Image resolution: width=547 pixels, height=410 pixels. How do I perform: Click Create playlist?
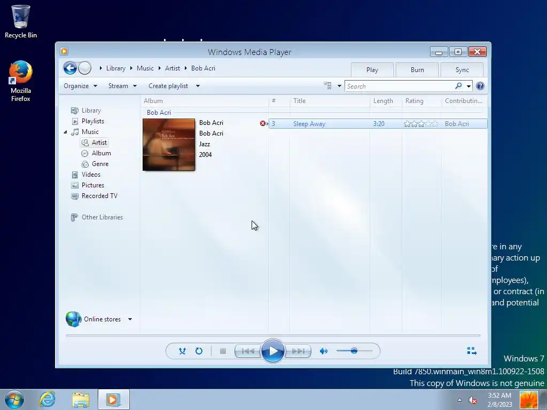pyautogui.click(x=168, y=86)
